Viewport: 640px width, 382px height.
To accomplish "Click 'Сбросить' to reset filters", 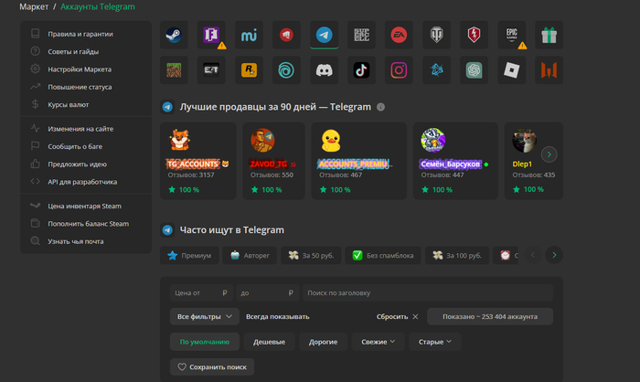I will point(397,316).
